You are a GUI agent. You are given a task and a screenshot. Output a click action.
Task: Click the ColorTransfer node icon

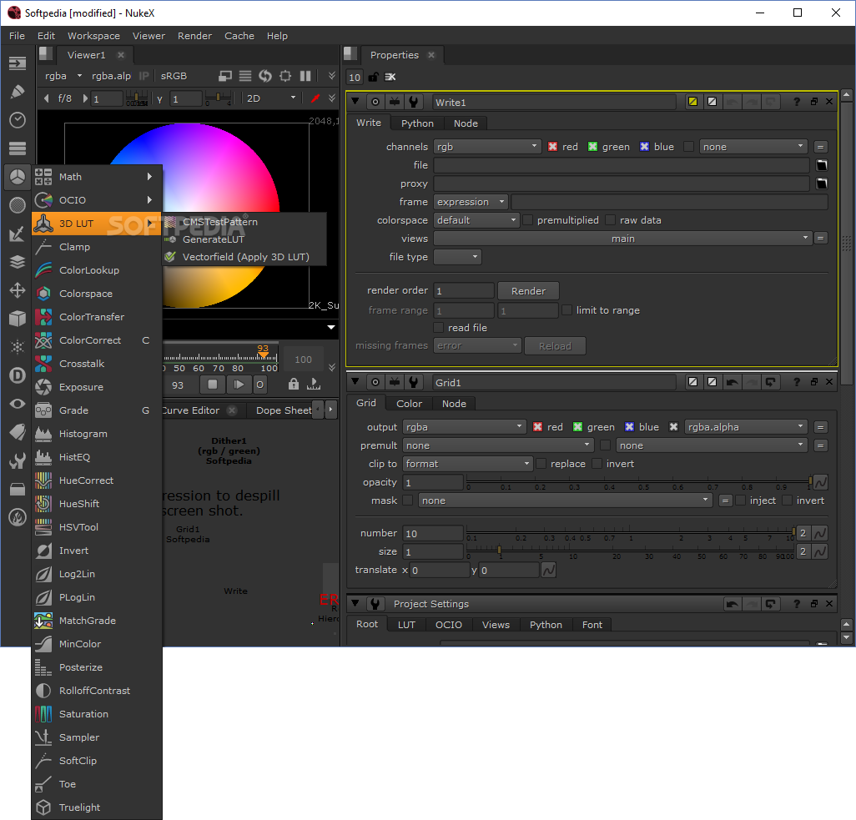pos(43,317)
